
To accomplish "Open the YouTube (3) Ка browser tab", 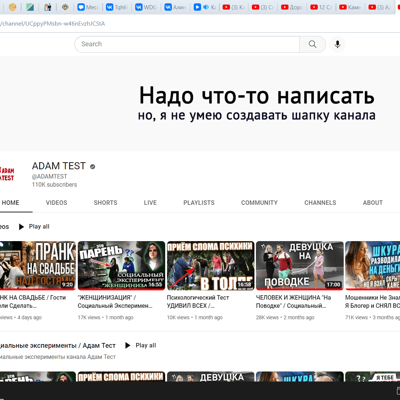I will 234,7.
